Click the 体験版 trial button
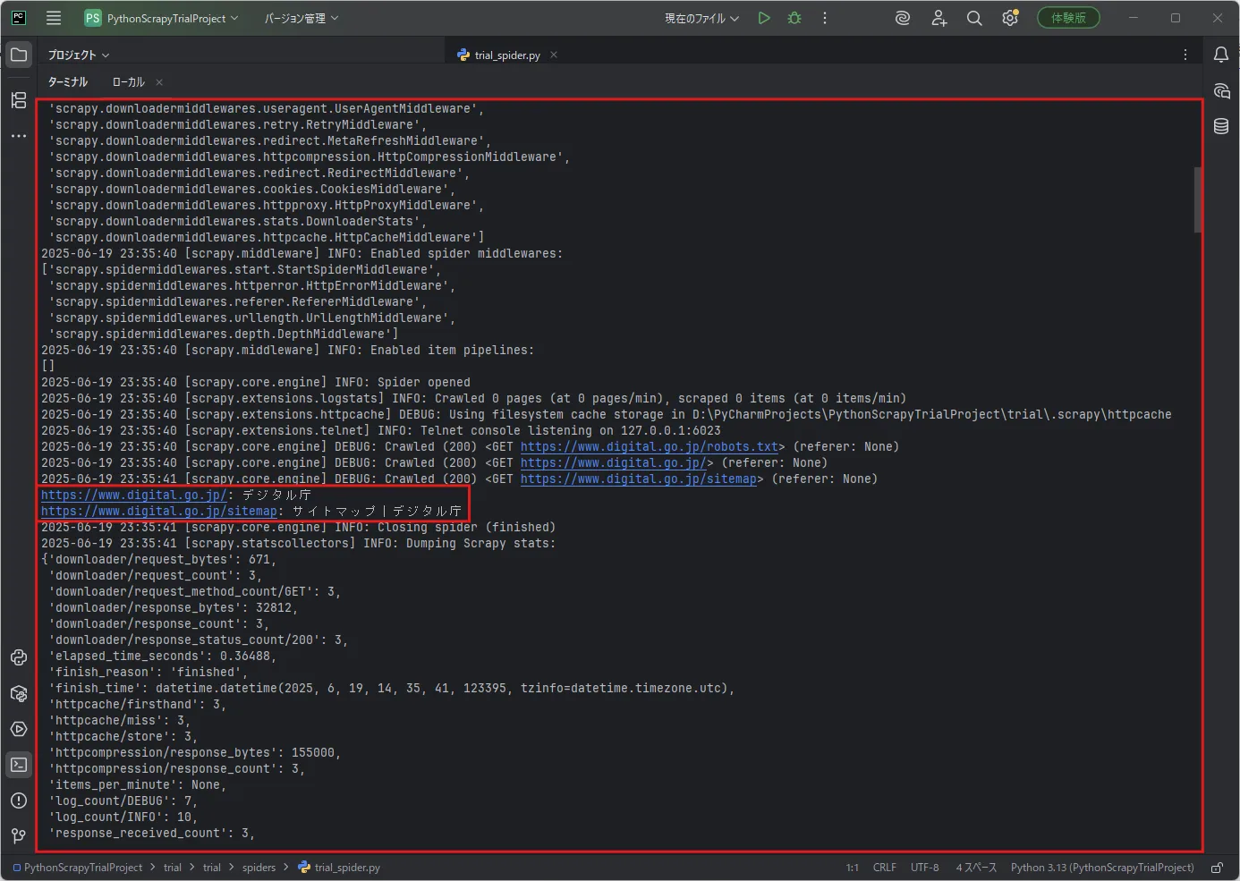Image resolution: width=1240 pixels, height=881 pixels. coord(1068,18)
